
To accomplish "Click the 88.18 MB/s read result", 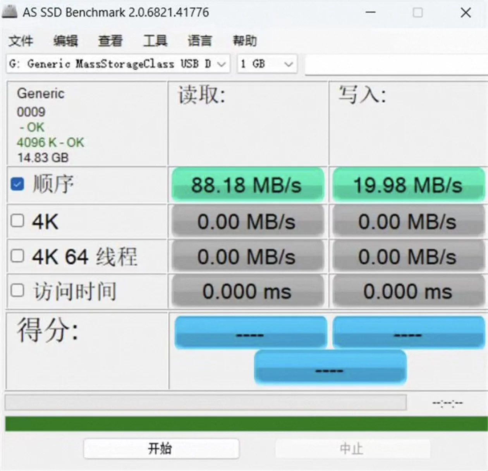I will [x=247, y=185].
